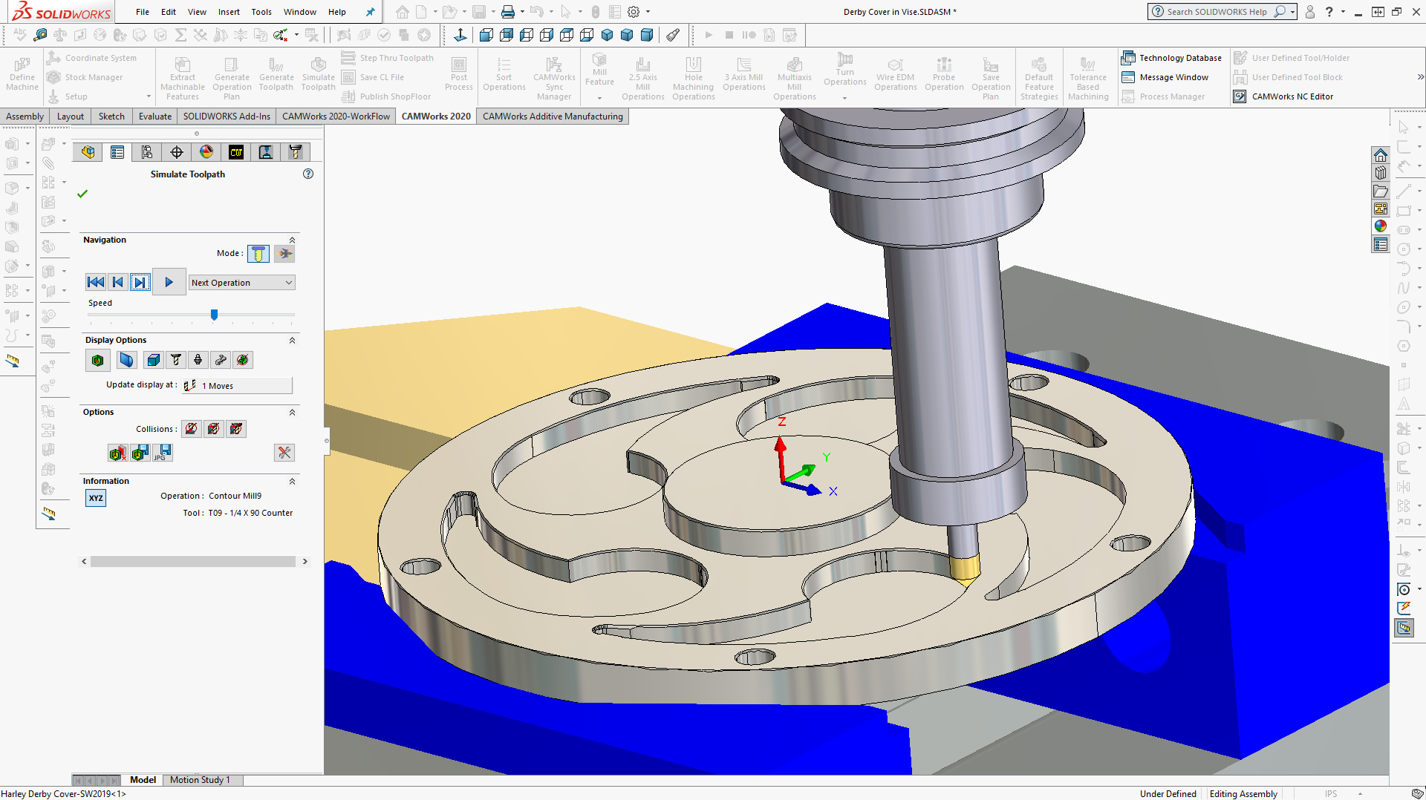The height and width of the screenshot is (800, 1426).
Task: Open the Next Operation dropdown
Action: pyautogui.click(x=241, y=282)
